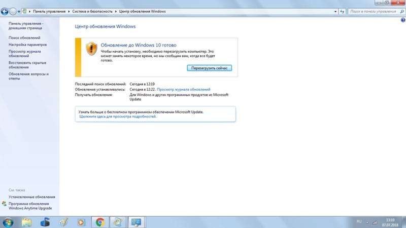Open 'Панель управления - домашняя страница' link
The height and width of the screenshot is (228, 406).
26,26
